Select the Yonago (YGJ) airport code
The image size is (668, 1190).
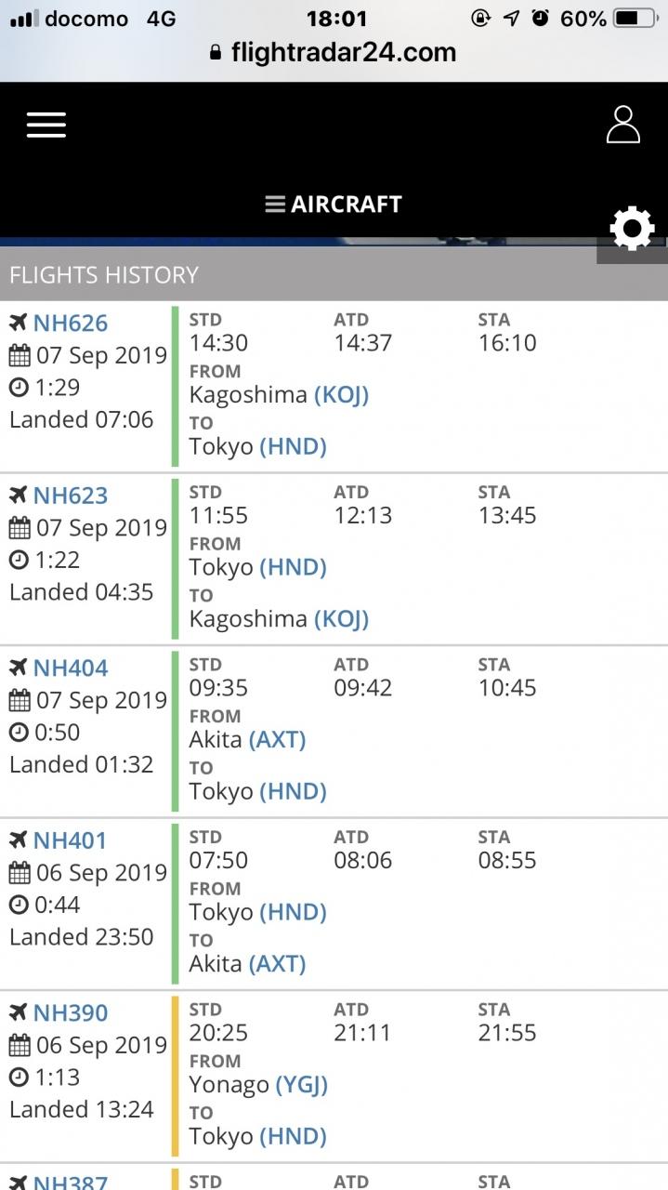pyautogui.click(x=301, y=1085)
